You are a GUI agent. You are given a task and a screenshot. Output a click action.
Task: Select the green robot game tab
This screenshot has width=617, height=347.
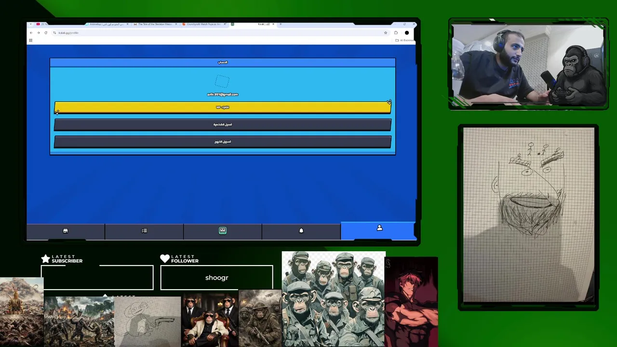pos(223,231)
